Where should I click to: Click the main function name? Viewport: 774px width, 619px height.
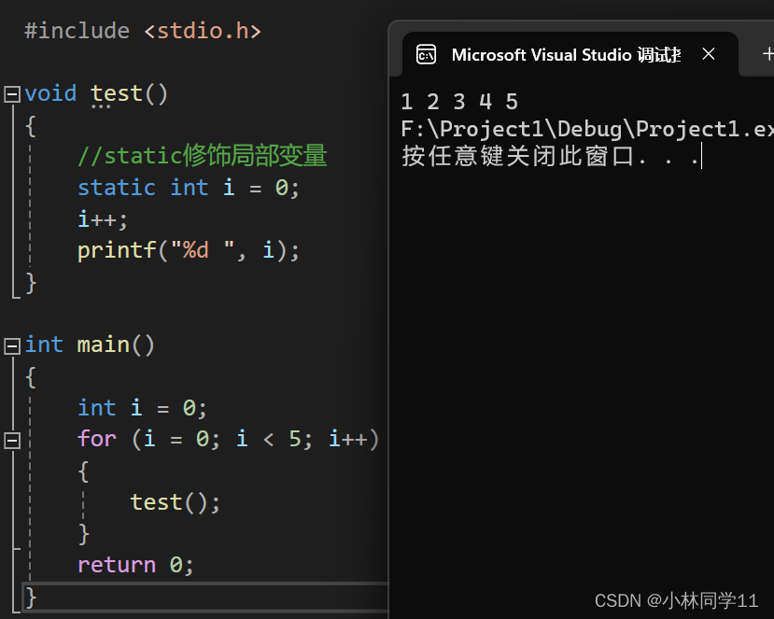coord(103,345)
